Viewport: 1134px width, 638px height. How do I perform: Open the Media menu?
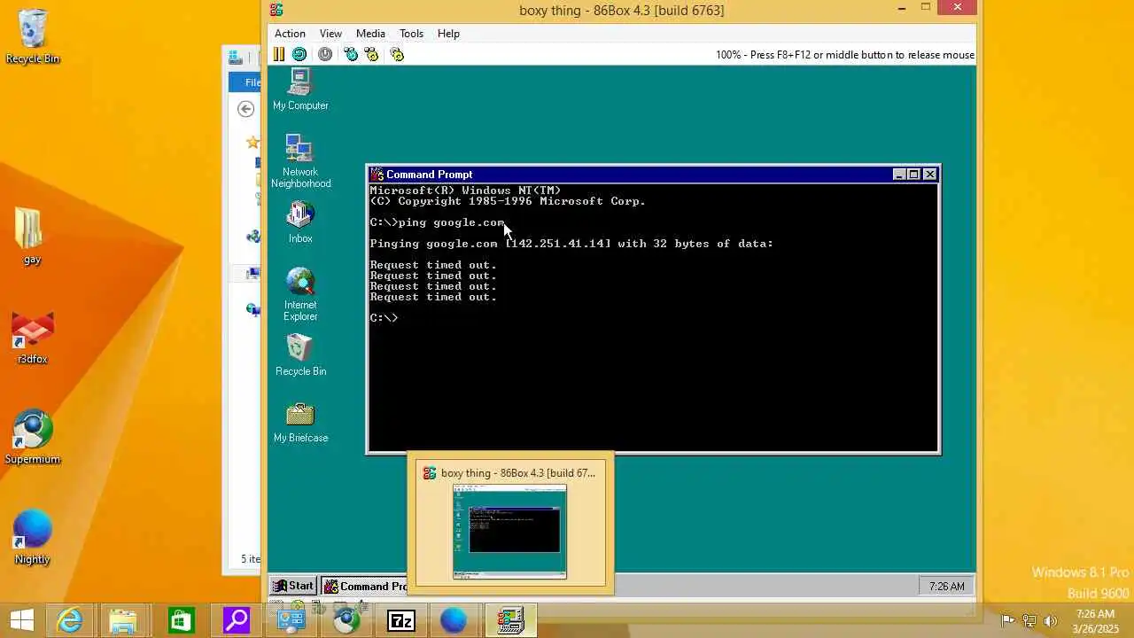click(x=370, y=34)
